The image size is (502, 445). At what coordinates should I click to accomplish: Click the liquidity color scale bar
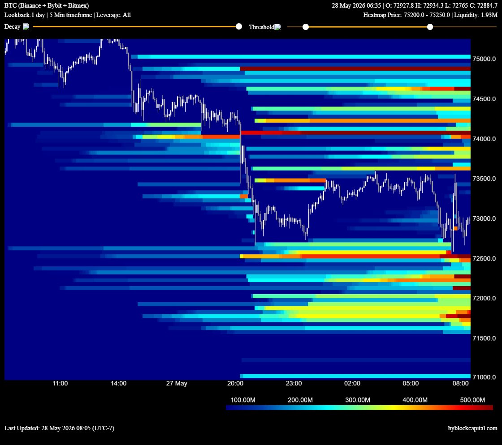point(359,407)
